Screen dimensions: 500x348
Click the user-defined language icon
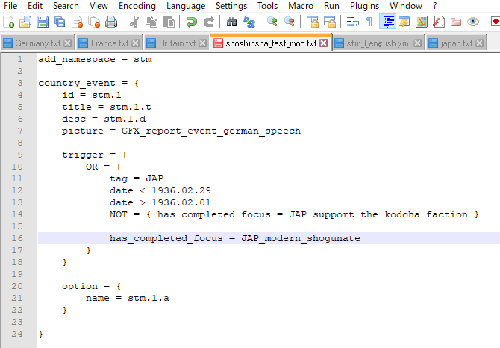click(x=404, y=22)
